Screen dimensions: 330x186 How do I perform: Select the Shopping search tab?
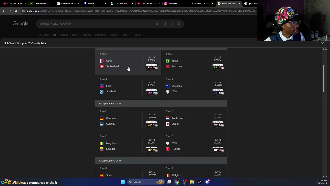100,35
